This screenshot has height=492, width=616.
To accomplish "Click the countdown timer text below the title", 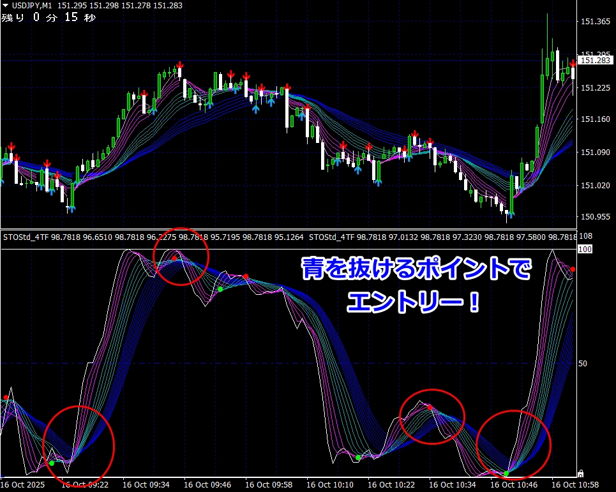I will pos(49,17).
